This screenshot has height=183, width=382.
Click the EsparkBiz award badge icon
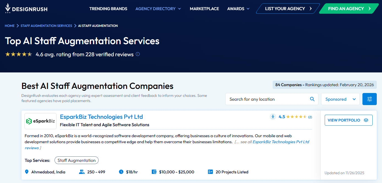273,117
